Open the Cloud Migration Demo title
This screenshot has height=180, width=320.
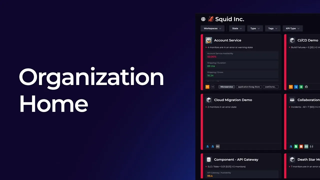[233, 100]
